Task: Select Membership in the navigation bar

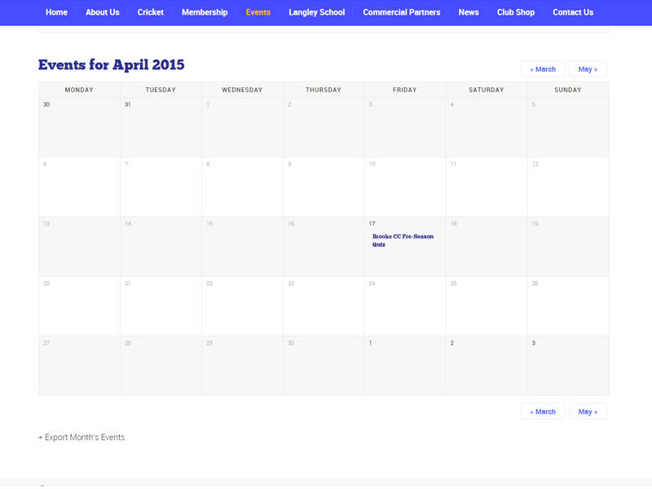Action: (x=205, y=12)
